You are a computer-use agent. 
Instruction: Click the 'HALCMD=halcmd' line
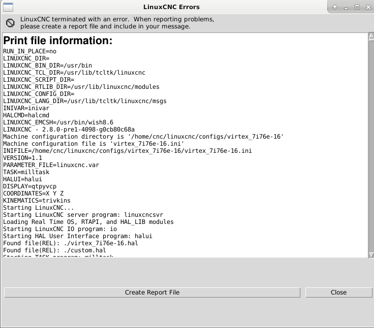(x=26, y=115)
